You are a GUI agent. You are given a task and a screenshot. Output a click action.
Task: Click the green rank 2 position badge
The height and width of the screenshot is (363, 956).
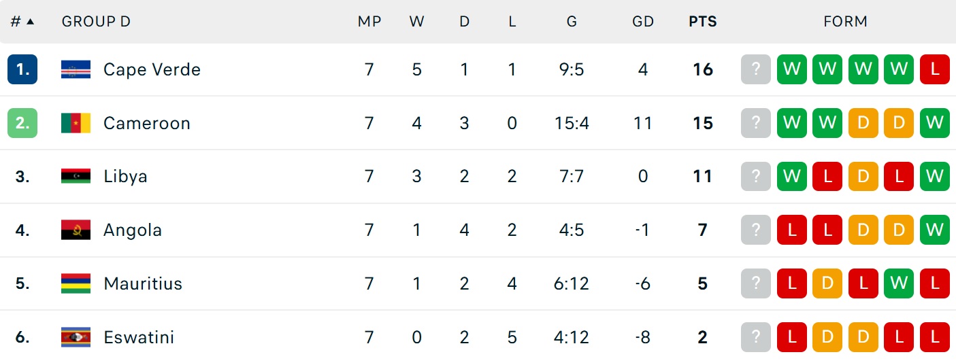point(22,123)
